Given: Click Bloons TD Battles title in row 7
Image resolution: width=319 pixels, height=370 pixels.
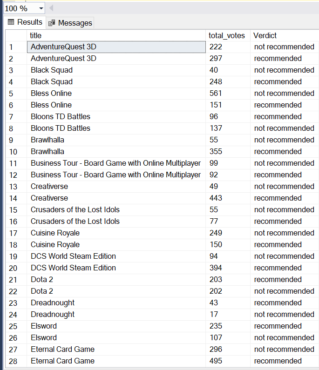Looking at the screenshot, I should click(x=116, y=116).
